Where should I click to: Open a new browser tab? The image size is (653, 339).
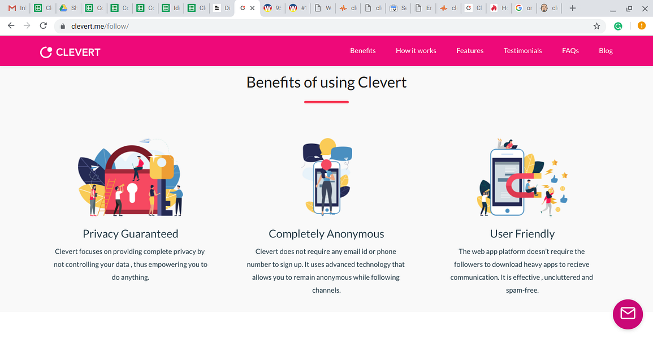click(x=573, y=8)
